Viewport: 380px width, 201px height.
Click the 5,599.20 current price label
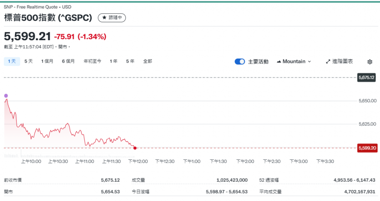pyautogui.click(x=367, y=148)
